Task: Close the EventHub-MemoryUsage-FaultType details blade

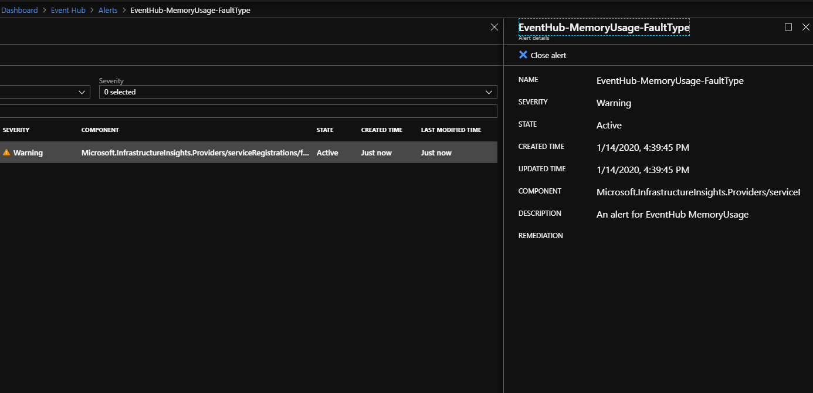Action: pos(805,27)
